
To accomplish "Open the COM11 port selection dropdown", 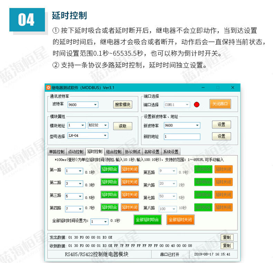I will point(177,105).
